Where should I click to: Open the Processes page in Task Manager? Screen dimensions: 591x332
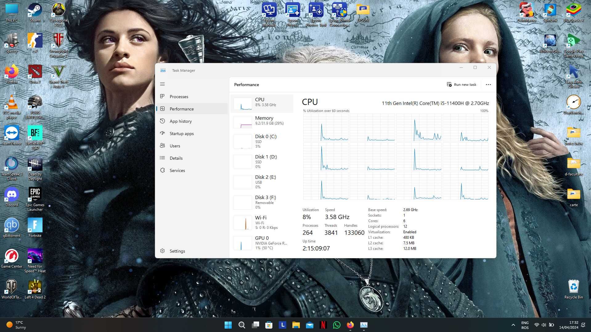[192, 97]
